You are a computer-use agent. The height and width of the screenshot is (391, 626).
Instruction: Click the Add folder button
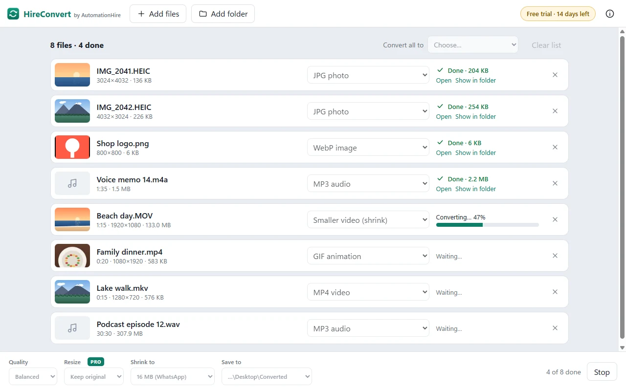coord(223,14)
